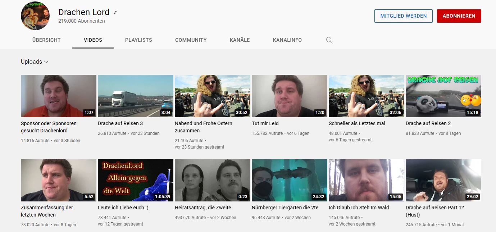The width and height of the screenshot is (496, 232).
Task: Click the '219.000 Abonnenten' subscriber count
Action: point(82,21)
